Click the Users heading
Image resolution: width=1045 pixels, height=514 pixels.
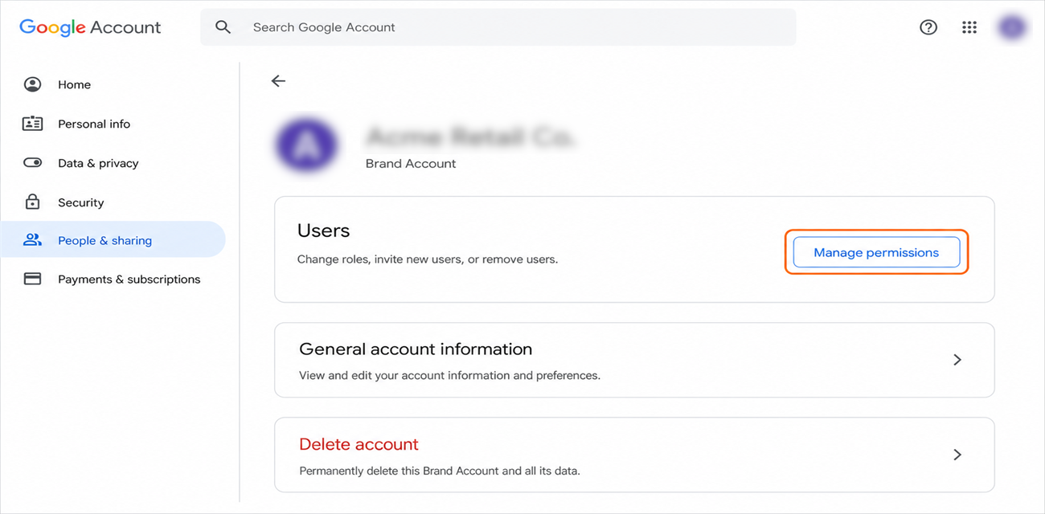click(323, 230)
